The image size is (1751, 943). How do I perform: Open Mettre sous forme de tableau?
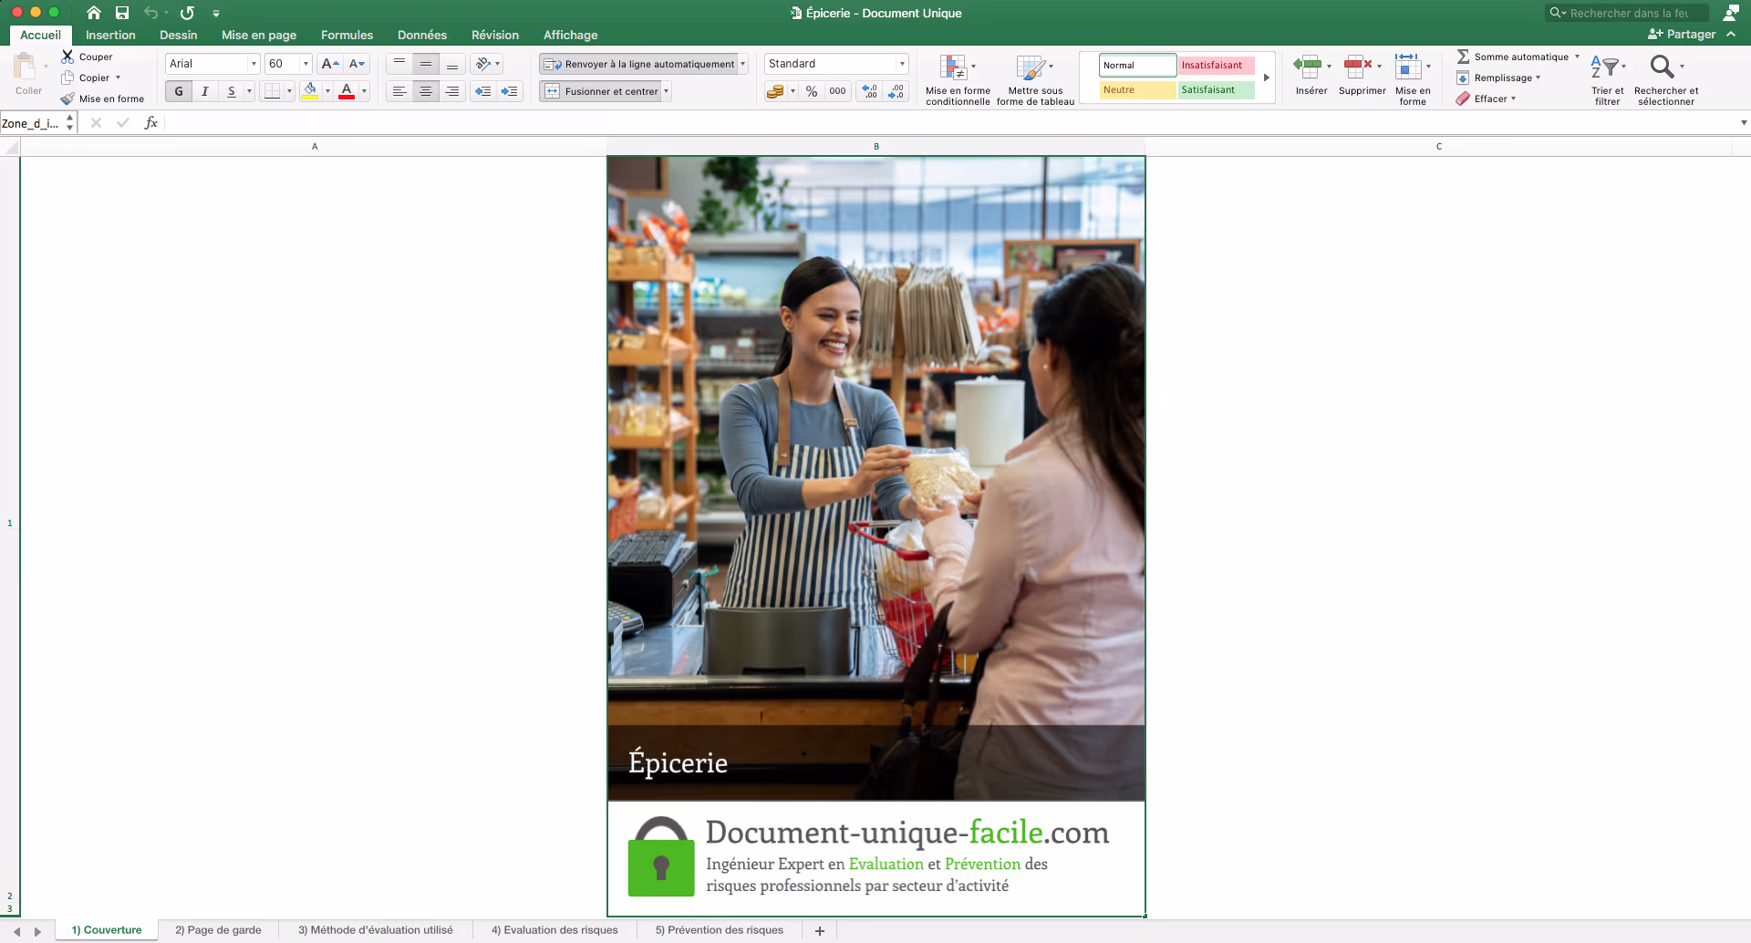[x=1035, y=80]
